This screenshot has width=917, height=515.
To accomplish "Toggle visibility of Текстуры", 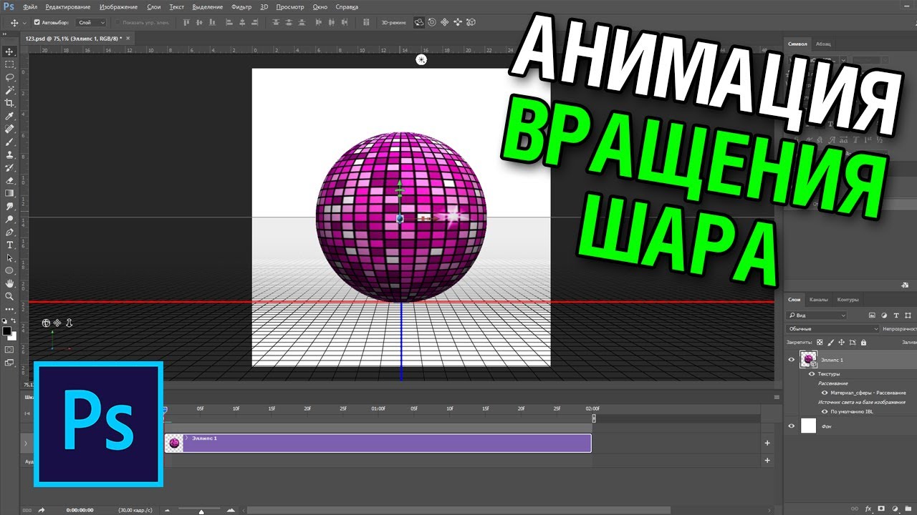I will pyautogui.click(x=812, y=373).
